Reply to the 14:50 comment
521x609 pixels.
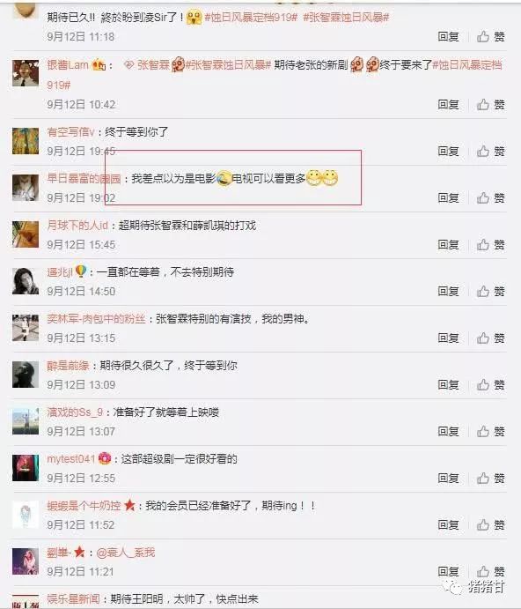click(448, 292)
